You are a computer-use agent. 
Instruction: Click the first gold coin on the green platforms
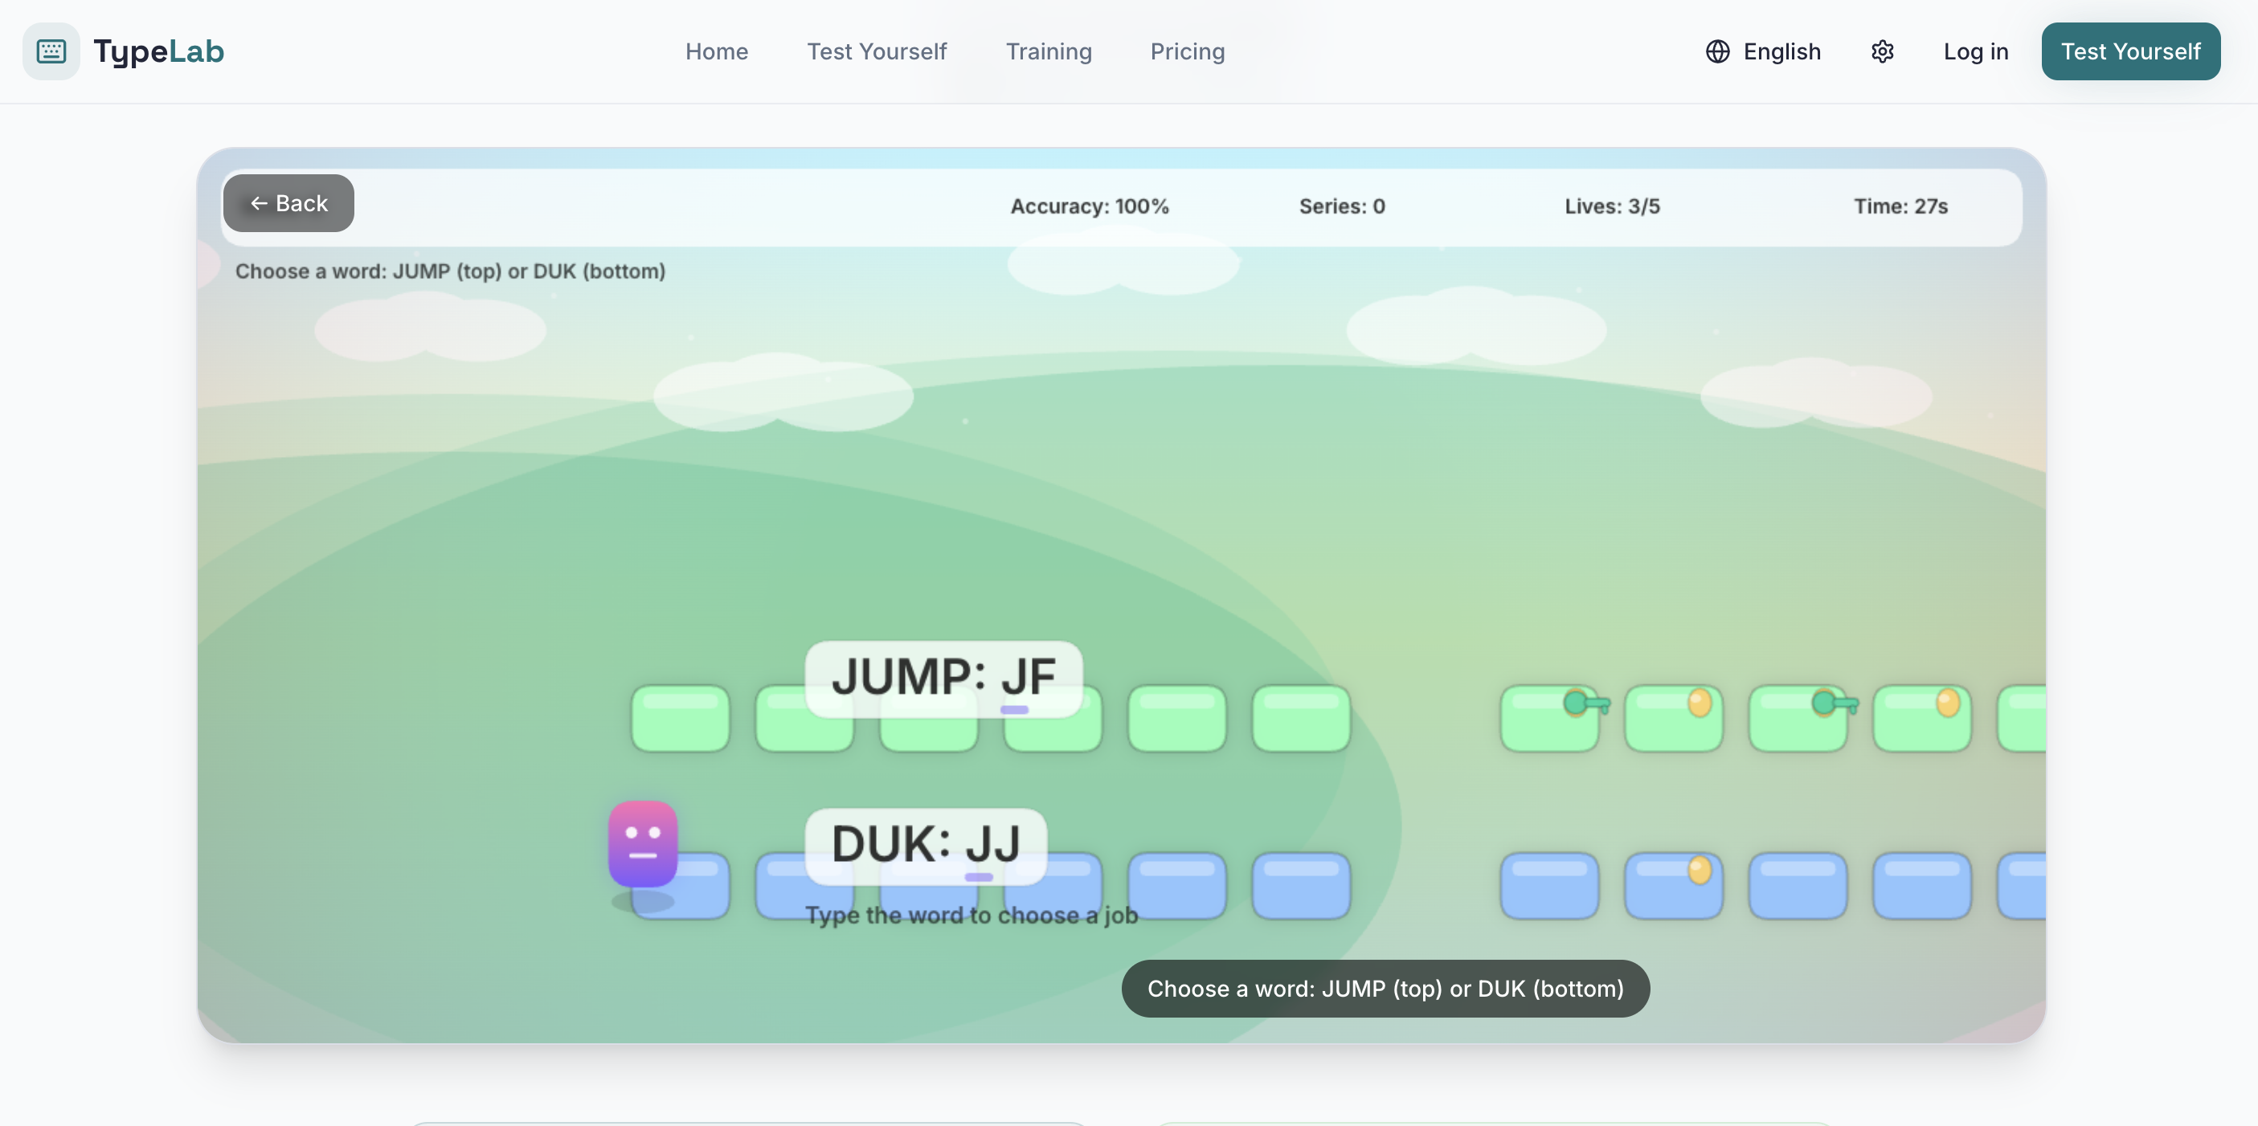pyautogui.click(x=1699, y=702)
